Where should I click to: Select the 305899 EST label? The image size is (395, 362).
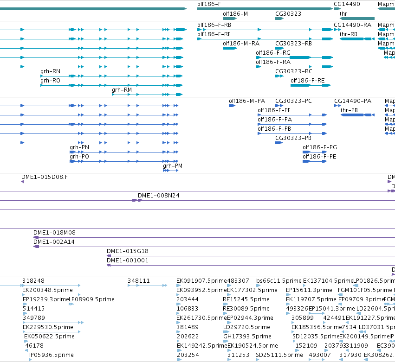[x=303, y=318]
